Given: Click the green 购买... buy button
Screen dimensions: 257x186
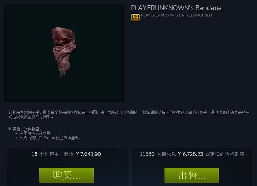Looking at the screenshot, I should pos(66,175).
